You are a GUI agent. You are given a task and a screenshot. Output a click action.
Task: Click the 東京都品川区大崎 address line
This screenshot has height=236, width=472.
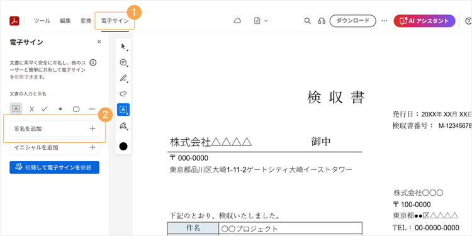(261, 170)
